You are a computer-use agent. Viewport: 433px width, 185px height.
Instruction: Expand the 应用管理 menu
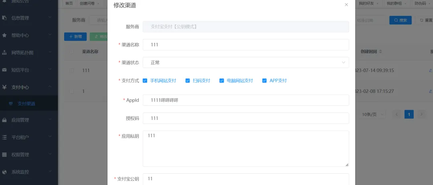[50, 120]
